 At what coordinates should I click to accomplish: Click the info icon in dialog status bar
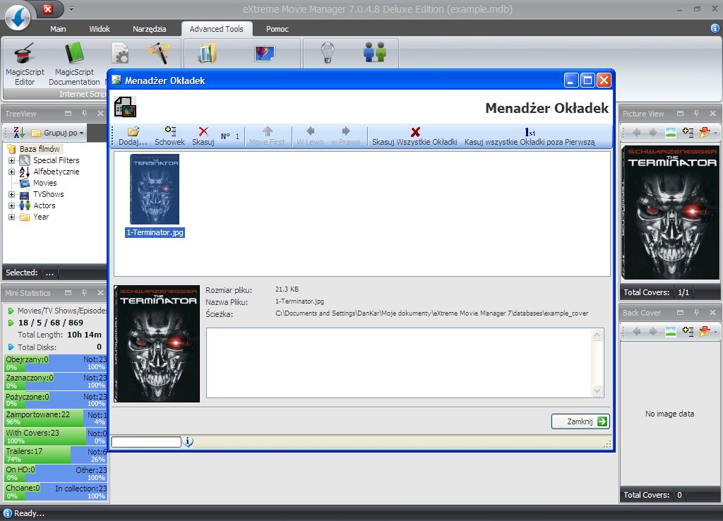pos(188,442)
